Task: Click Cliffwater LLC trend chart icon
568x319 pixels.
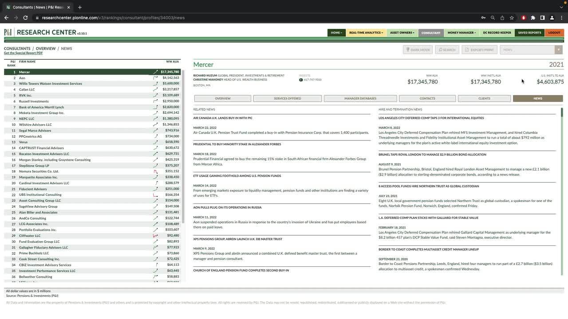Action: coord(155,236)
